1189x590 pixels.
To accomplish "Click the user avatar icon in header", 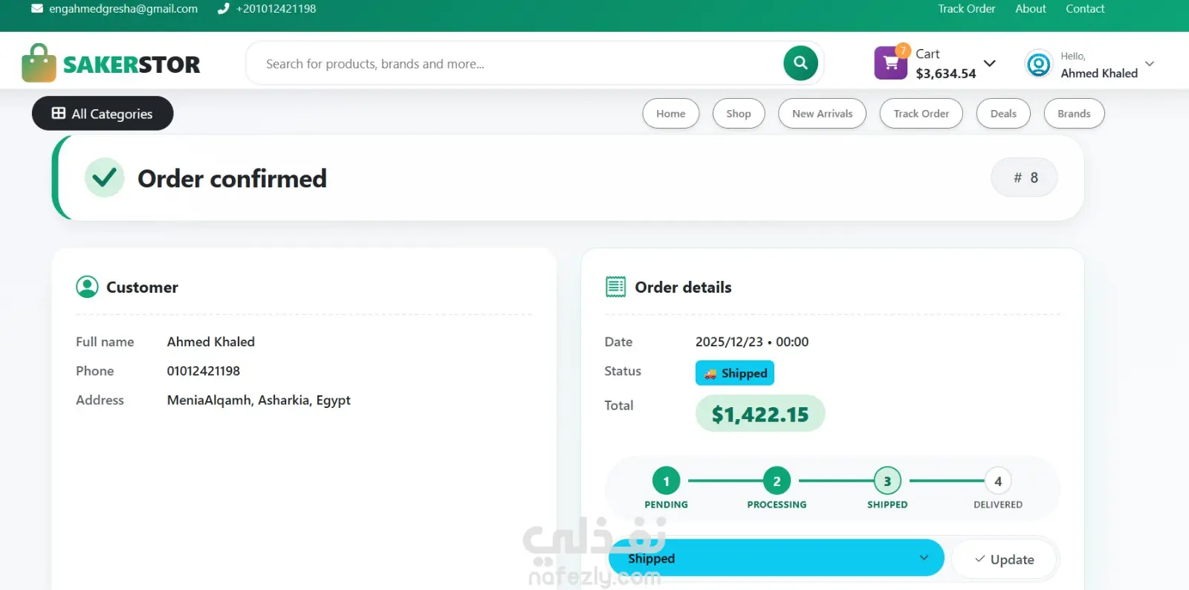I will tap(1038, 64).
